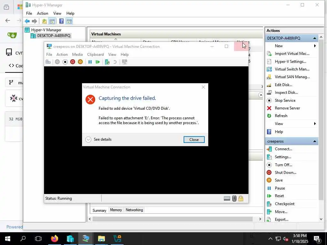Image resolution: width=327 pixels, height=245 pixels.
Task: Open Hyper-V Settings from Actions pane
Action: click(290, 62)
